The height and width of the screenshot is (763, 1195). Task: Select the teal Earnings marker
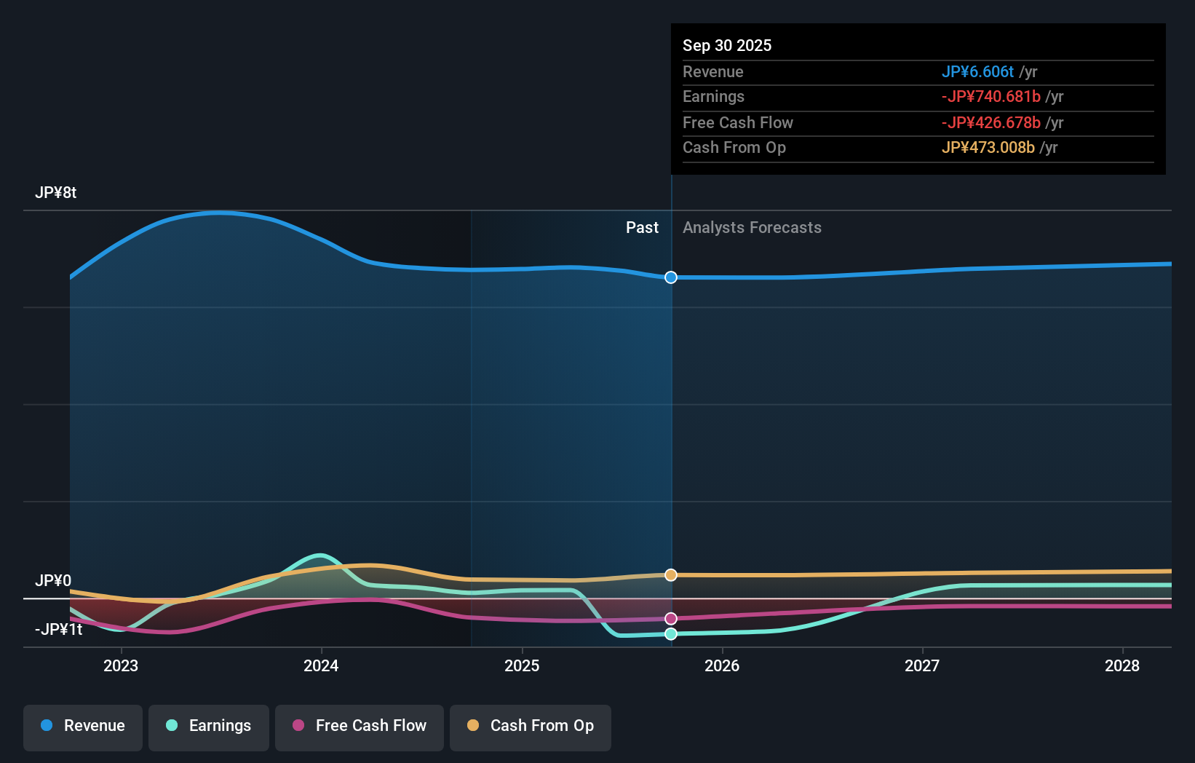coord(670,634)
